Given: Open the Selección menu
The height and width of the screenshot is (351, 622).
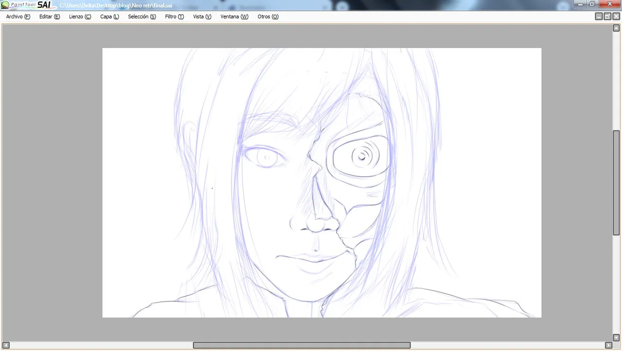Looking at the screenshot, I should [x=142, y=17].
